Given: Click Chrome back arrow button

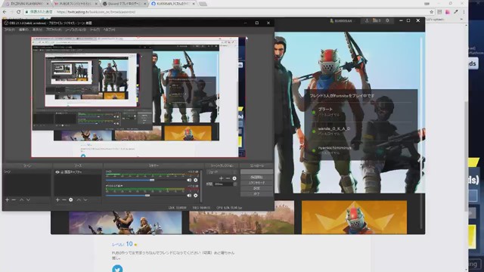Looking at the screenshot, I should click(5, 12).
